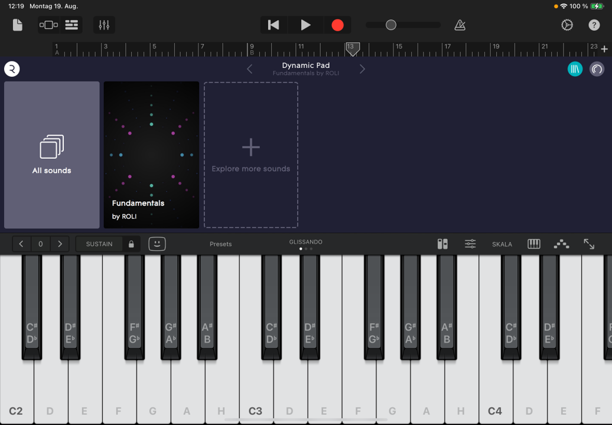
Task: Adjust master volume slider knob
Action: 390,25
